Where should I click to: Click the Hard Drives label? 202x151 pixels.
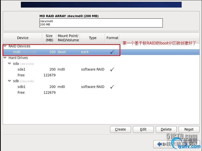pos(18,58)
